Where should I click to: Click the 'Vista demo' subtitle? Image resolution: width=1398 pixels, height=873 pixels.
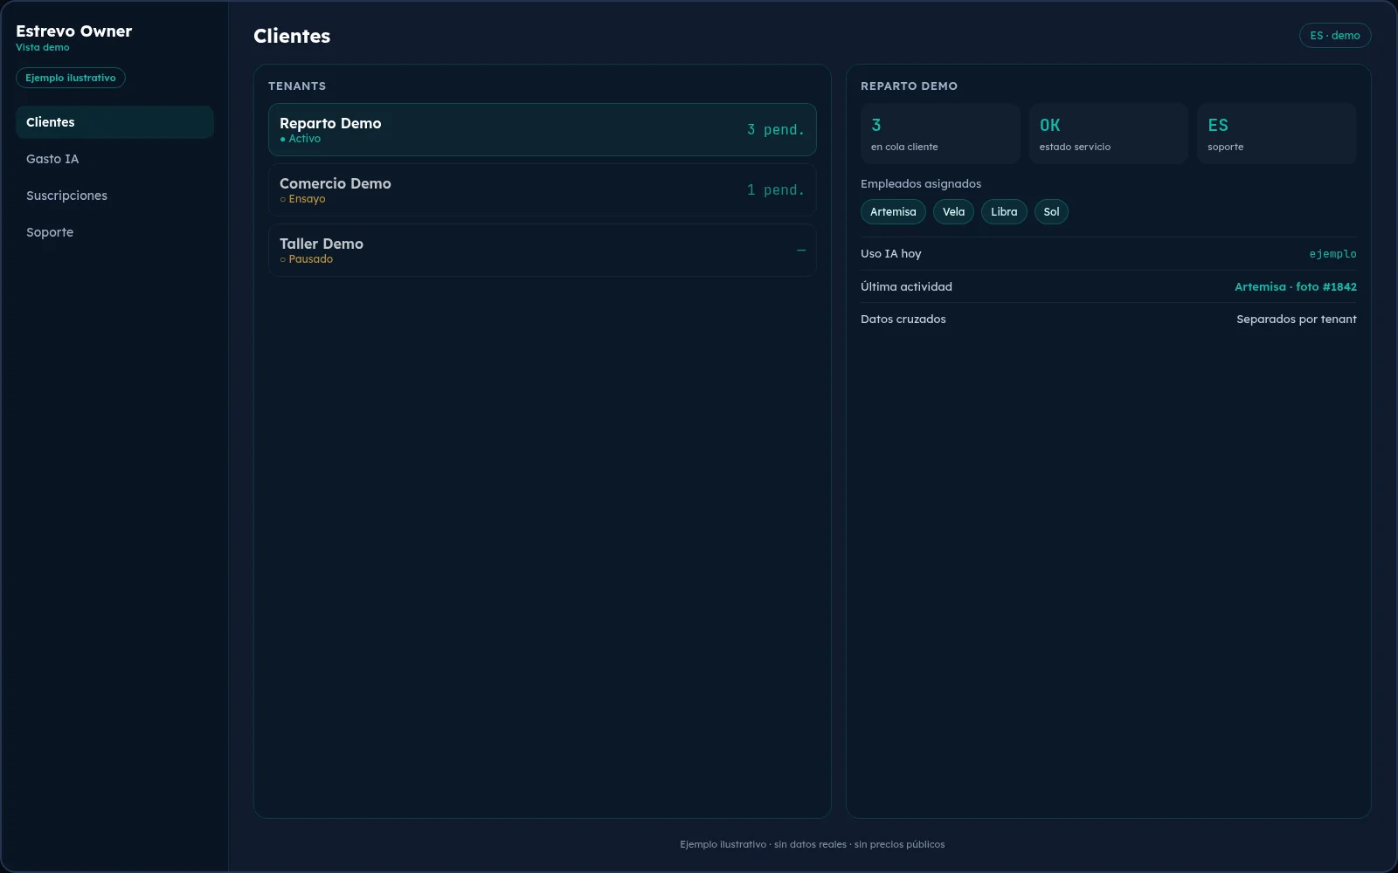(x=43, y=47)
